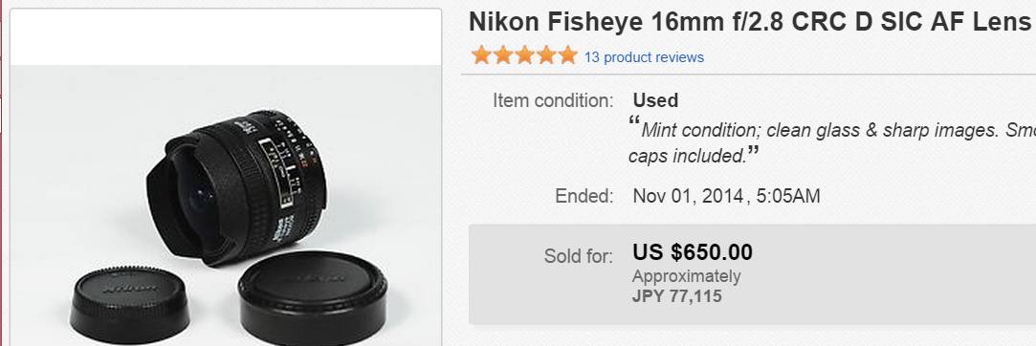This screenshot has width=1036, height=346.
Task: Click the US $650.00 sold price
Action: click(x=693, y=252)
